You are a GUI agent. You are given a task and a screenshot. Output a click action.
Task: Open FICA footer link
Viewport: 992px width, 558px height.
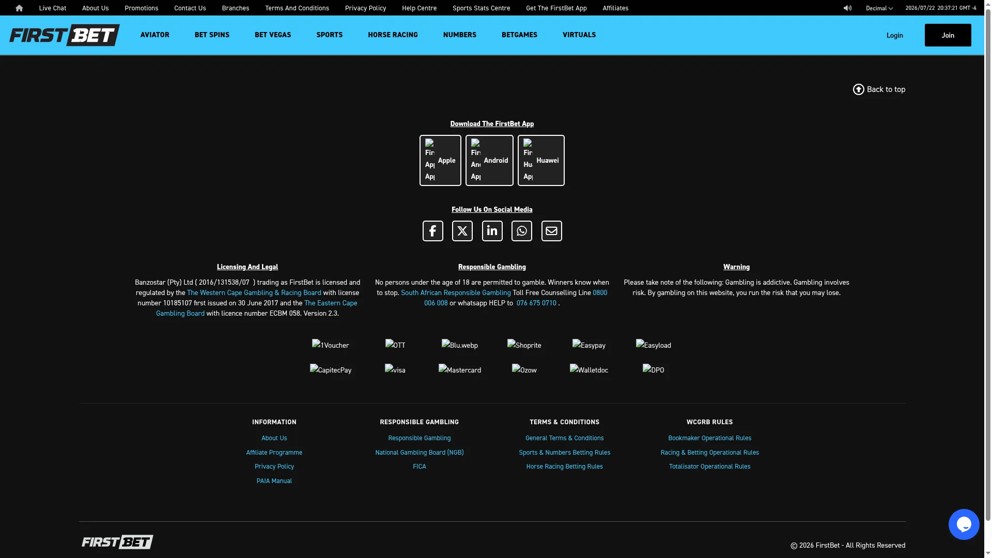(x=420, y=467)
